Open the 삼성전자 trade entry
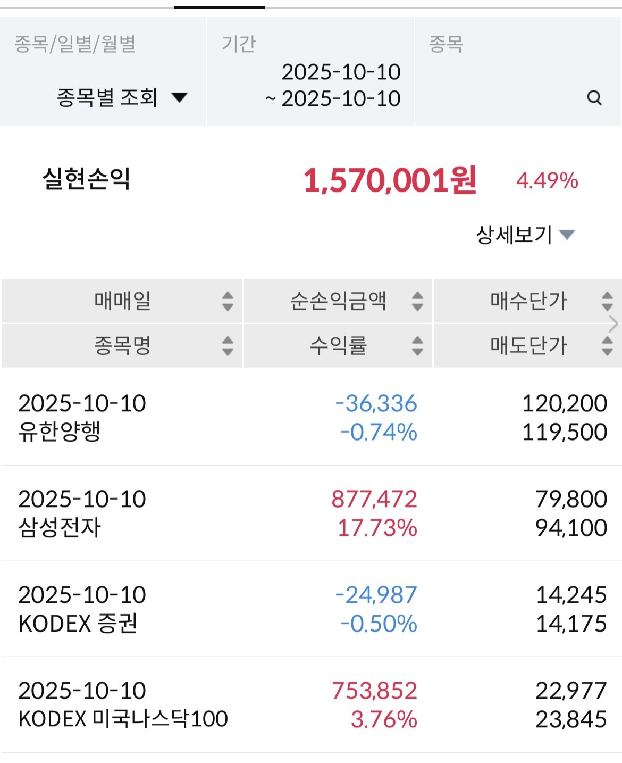The image size is (622, 763). pos(311,513)
